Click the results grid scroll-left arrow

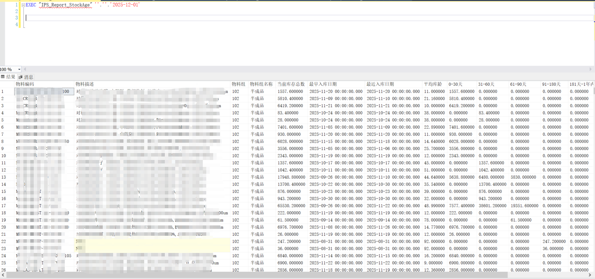[3, 275]
